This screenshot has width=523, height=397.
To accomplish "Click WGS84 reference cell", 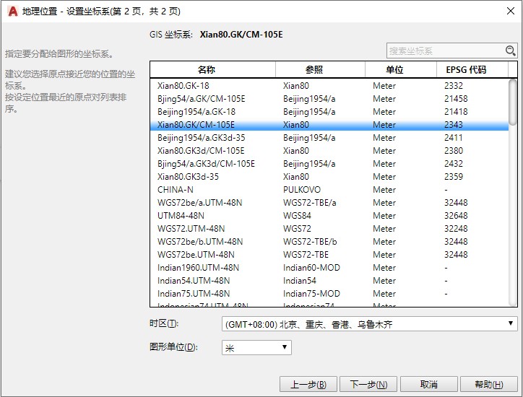I will pos(297,216).
